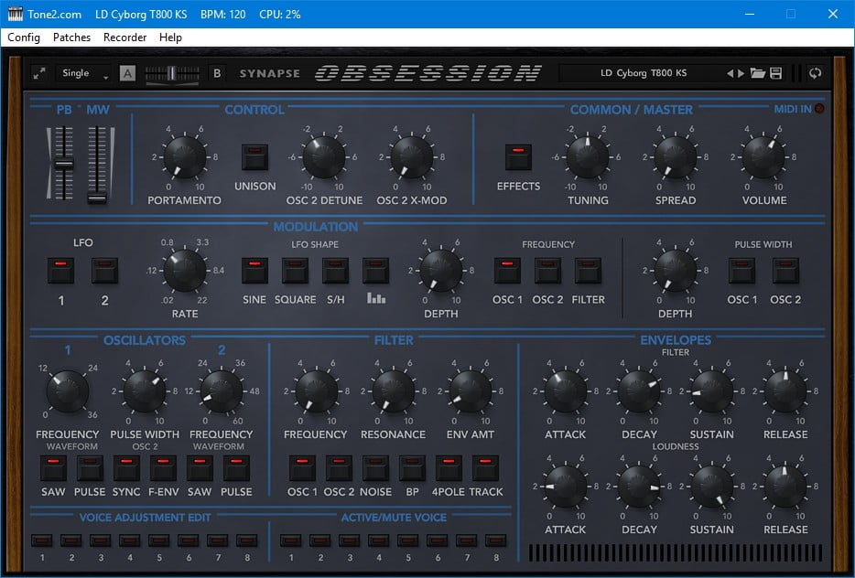Click the Tone2 piano icon in title bar

[15, 14]
